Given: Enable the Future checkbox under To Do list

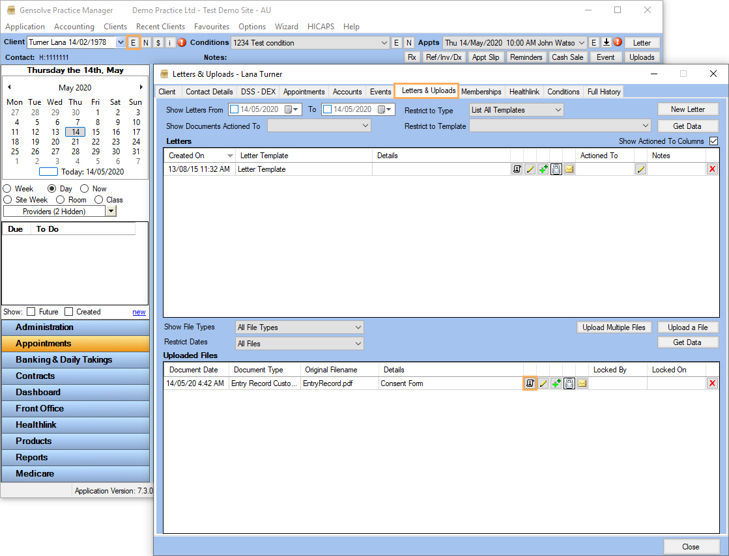Looking at the screenshot, I should 31,312.
